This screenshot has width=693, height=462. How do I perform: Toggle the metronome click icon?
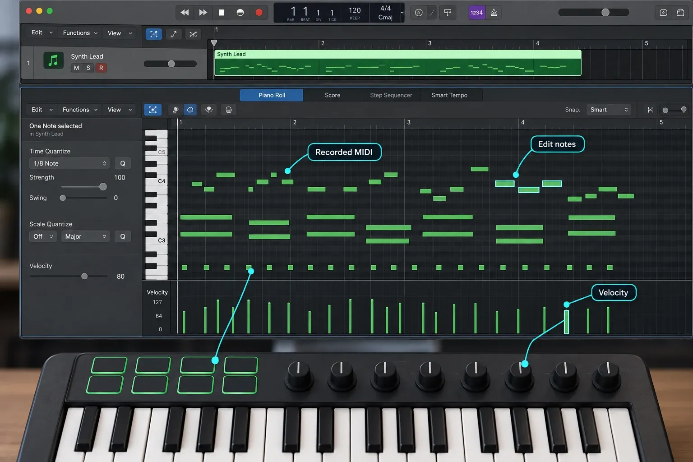[x=494, y=13]
